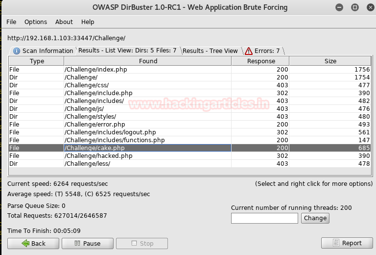Click size value 561 for logout.php
Screen dimensions: 376x255
click(x=364, y=132)
